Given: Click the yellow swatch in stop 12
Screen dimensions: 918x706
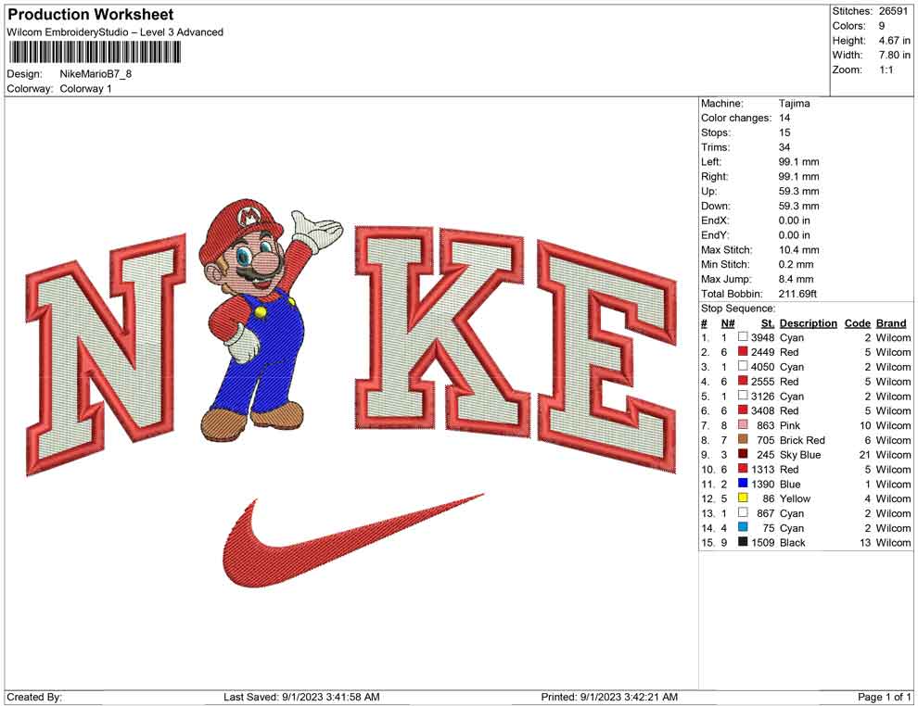Looking at the screenshot, I should click(x=743, y=498).
